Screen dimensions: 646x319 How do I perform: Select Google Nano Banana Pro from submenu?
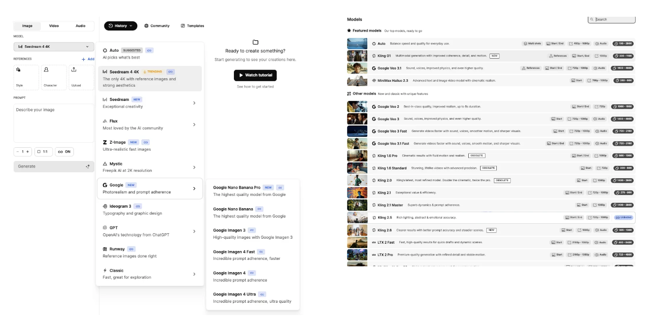pos(236,188)
